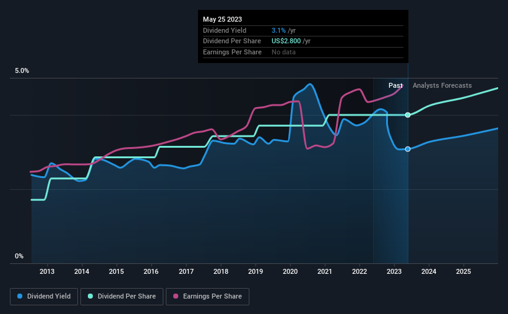The height and width of the screenshot is (314, 508).
Task: Click the US$2.800 dividend per share value
Action: (x=286, y=41)
